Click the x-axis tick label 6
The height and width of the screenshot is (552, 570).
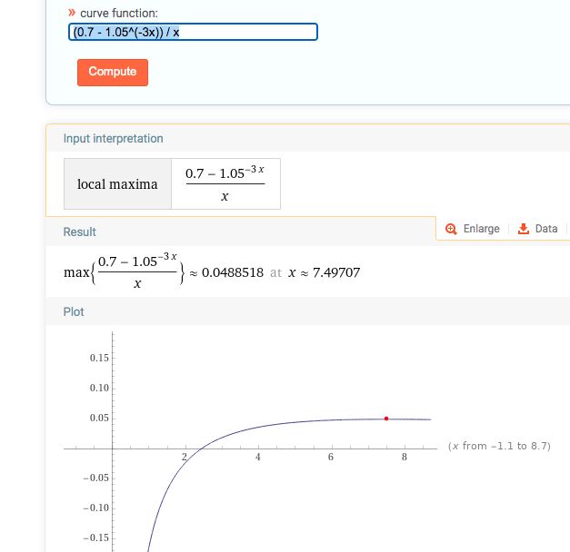[331, 457]
